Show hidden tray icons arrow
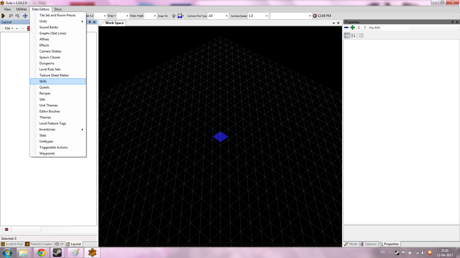 point(390,253)
